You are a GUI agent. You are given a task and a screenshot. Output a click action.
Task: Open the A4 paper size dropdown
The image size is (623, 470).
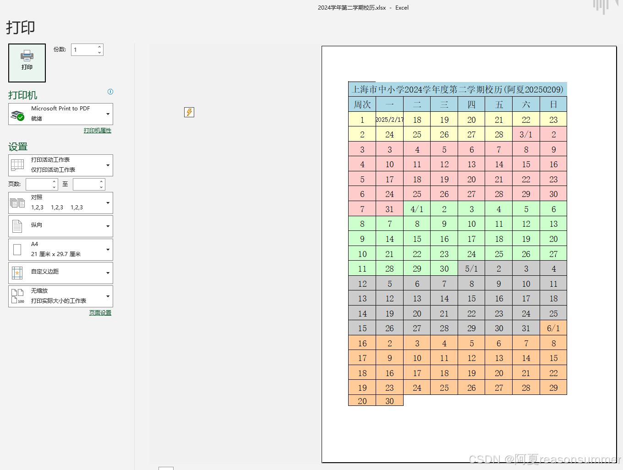pos(60,250)
